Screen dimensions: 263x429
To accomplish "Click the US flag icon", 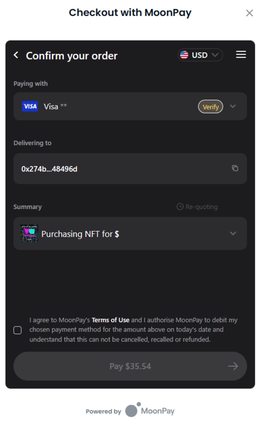I will [184, 55].
